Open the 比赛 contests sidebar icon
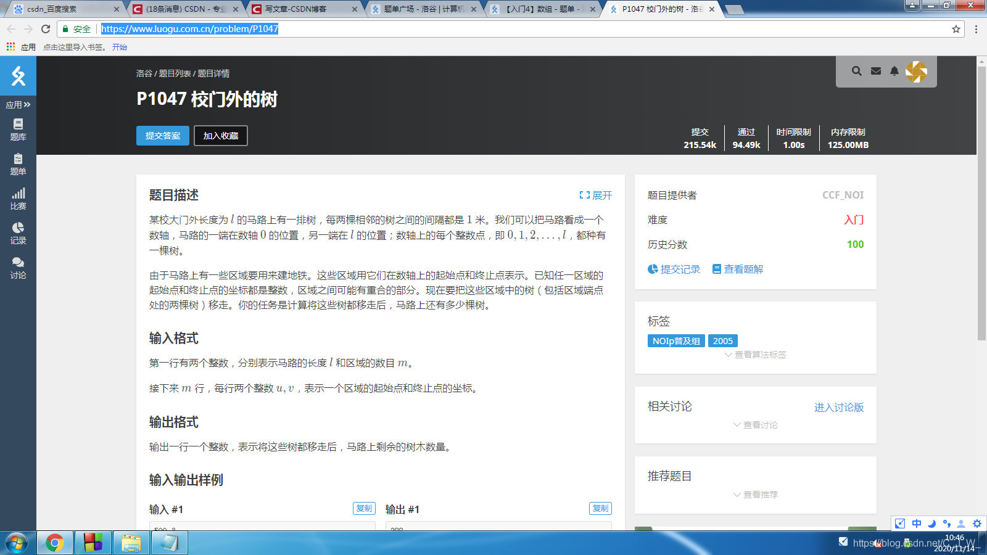Image resolution: width=987 pixels, height=555 pixels. pyautogui.click(x=18, y=199)
